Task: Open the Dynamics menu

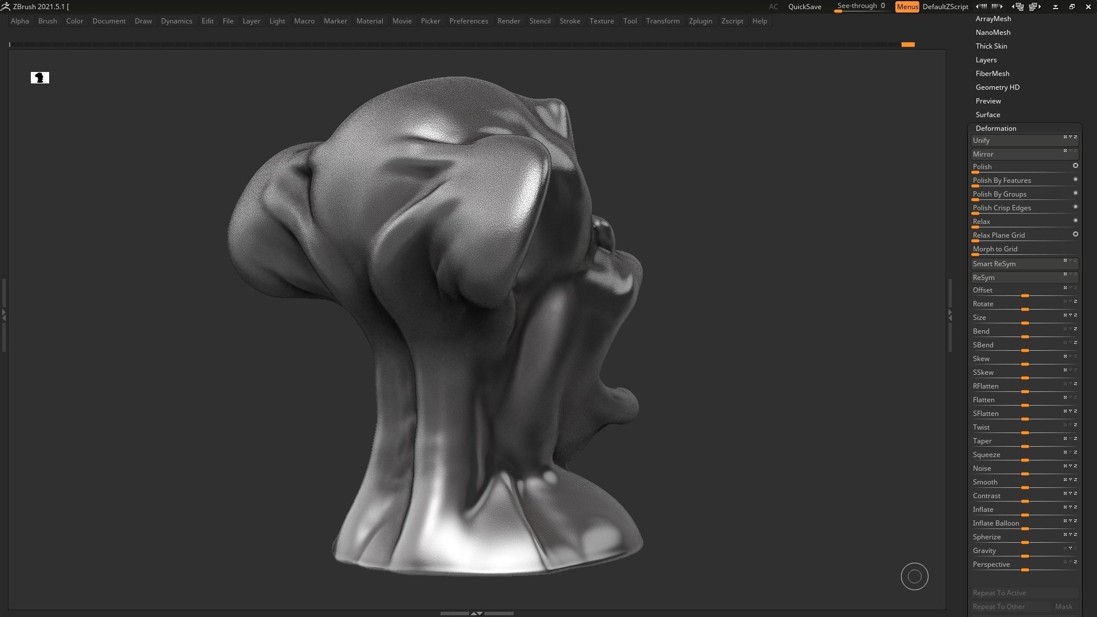Action: click(x=177, y=21)
